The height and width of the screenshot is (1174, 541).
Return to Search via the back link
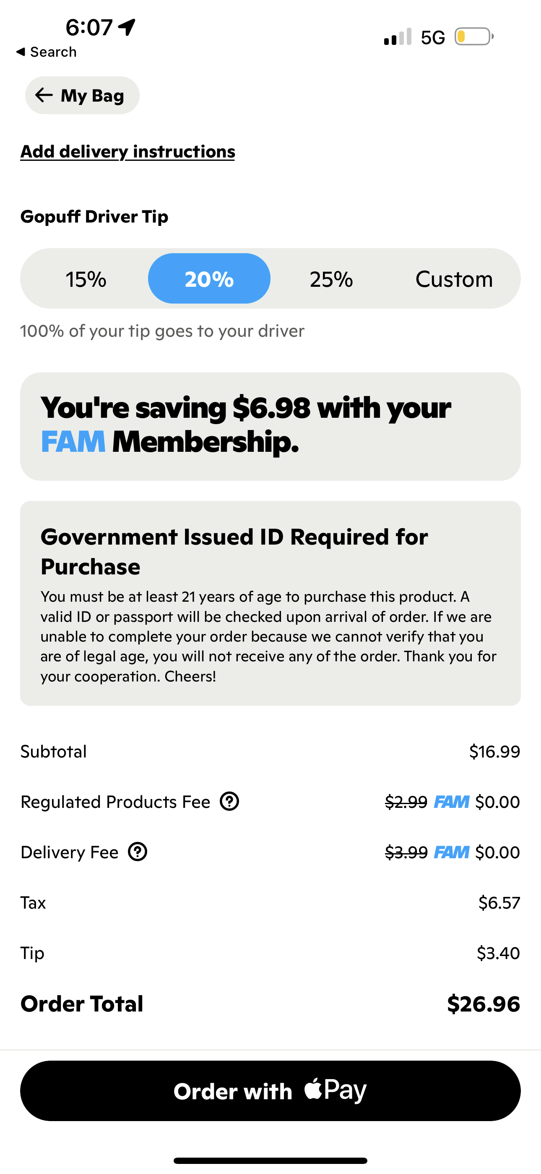(x=47, y=52)
